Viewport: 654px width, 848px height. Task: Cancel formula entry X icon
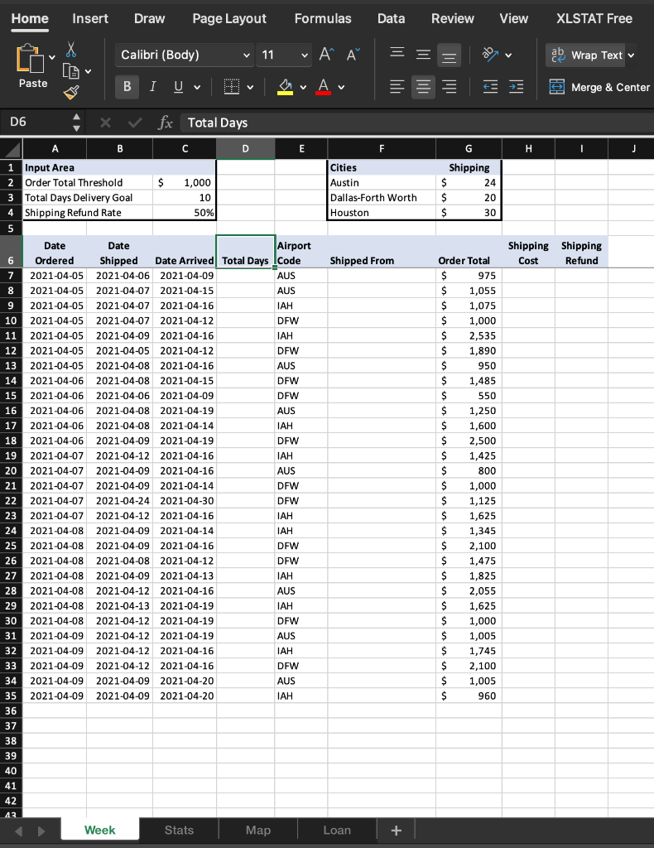point(105,123)
